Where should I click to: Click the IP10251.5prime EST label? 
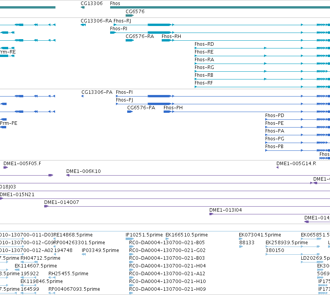144,235
